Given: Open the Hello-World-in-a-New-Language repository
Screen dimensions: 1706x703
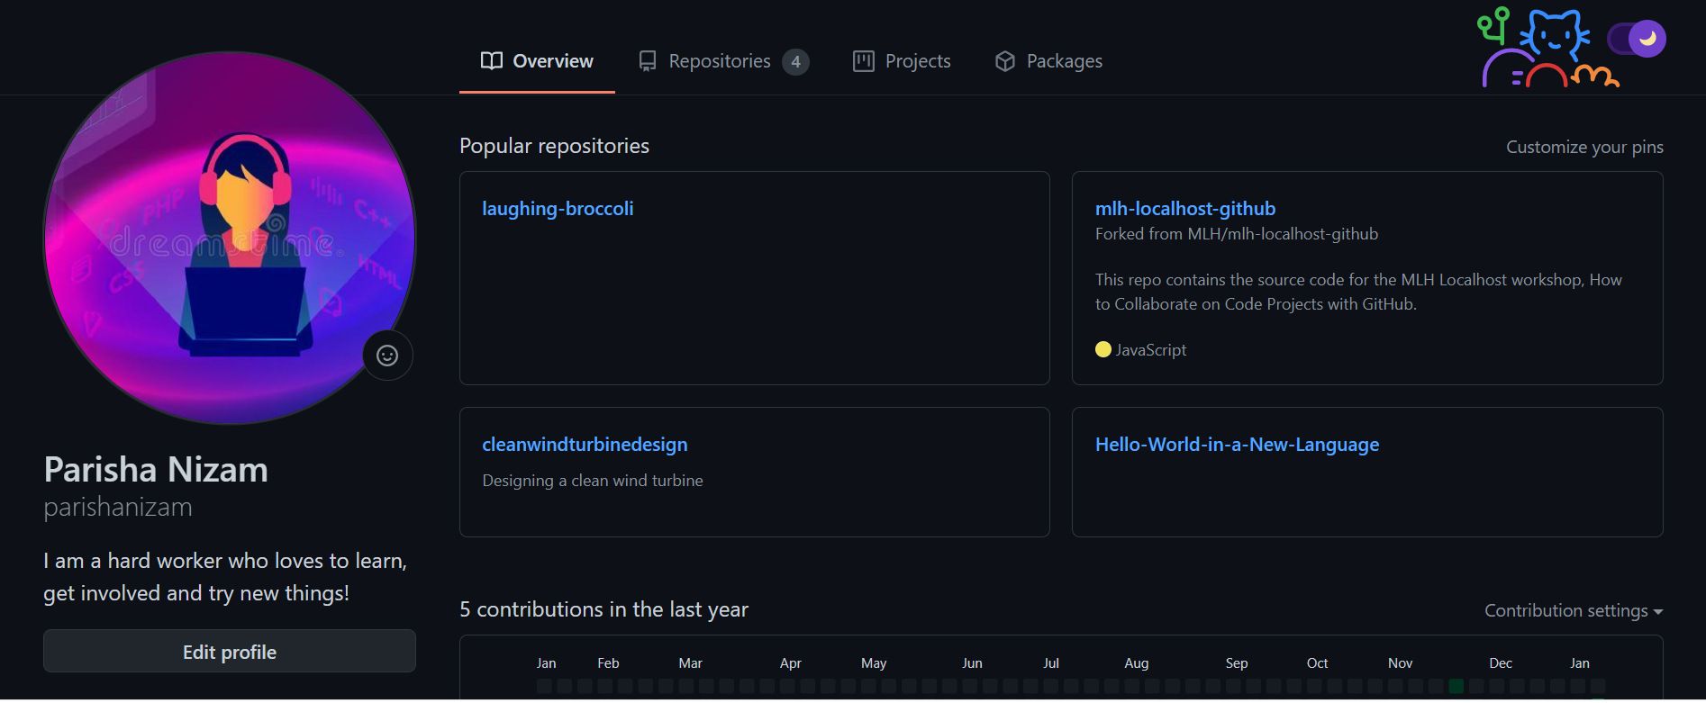Looking at the screenshot, I should coord(1236,445).
